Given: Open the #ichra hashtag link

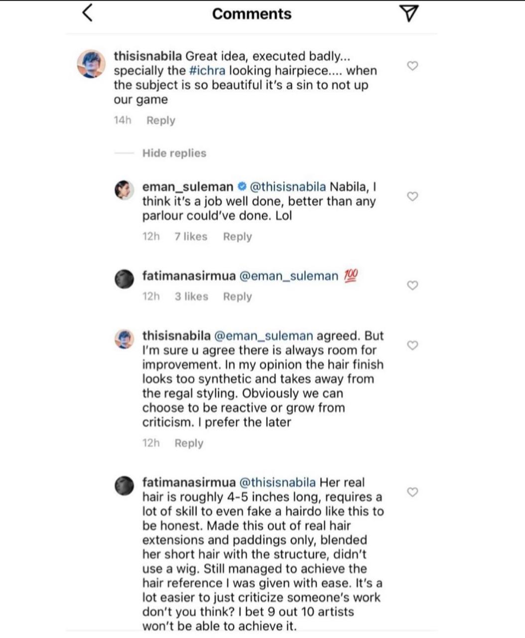Looking at the screenshot, I should (x=207, y=71).
